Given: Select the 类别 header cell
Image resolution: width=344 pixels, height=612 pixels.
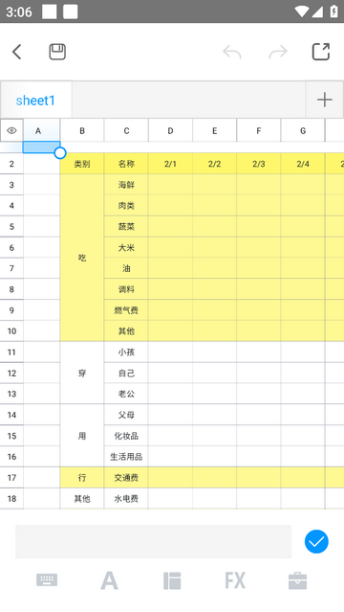Looking at the screenshot, I should click(82, 164).
